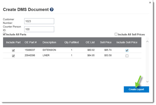Image resolution: width=156 pixels, height=105 pixels.
Task: Click the Qty Fulfilled value in the EXTENSION row
Action: point(72,50)
